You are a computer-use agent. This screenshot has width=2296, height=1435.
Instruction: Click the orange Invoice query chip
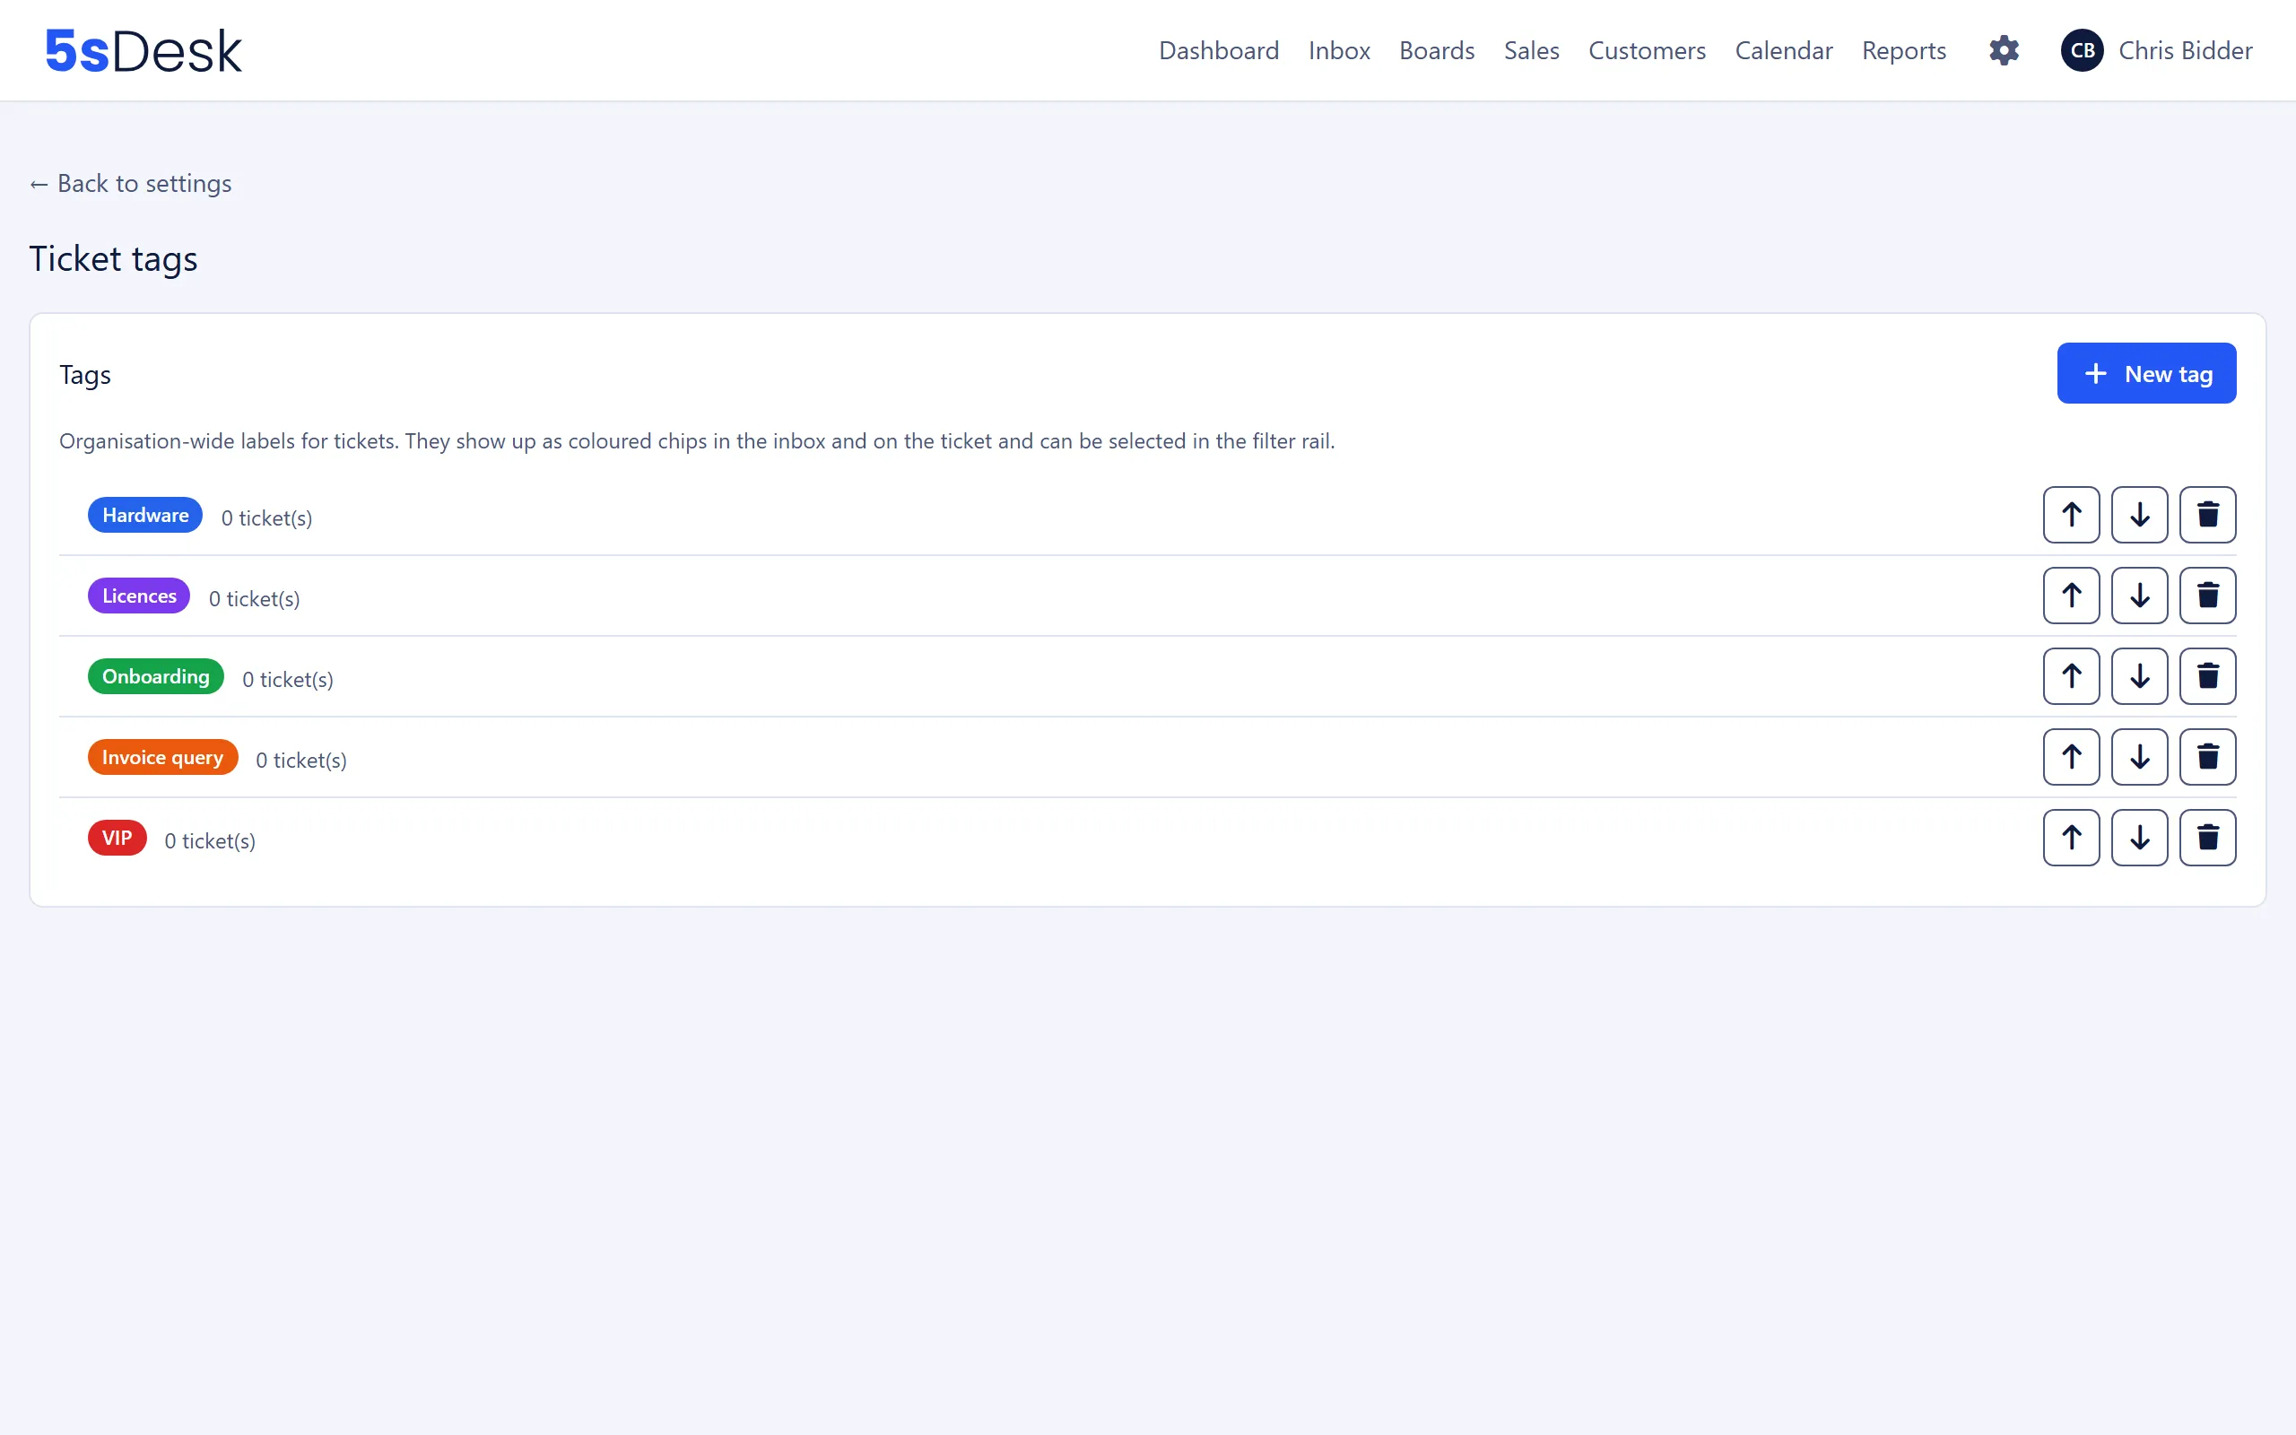click(x=162, y=756)
